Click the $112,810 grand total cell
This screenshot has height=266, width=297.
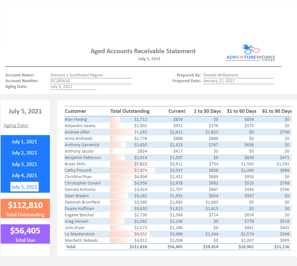pyautogui.click(x=138, y=247)
